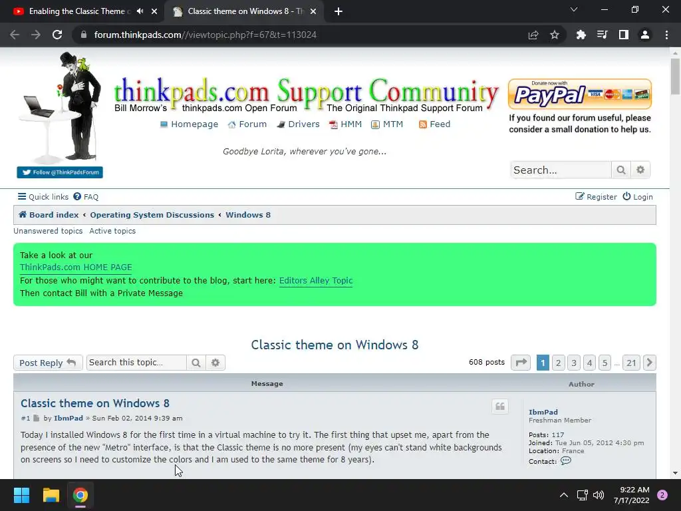Show hidden tray icons chevron
The height and width of the screenshot is (511, 681).
563,495
